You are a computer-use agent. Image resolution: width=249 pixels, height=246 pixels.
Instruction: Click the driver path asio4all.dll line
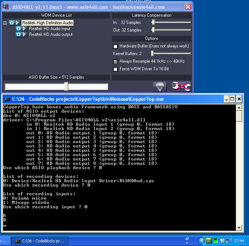tap(74, 120)
